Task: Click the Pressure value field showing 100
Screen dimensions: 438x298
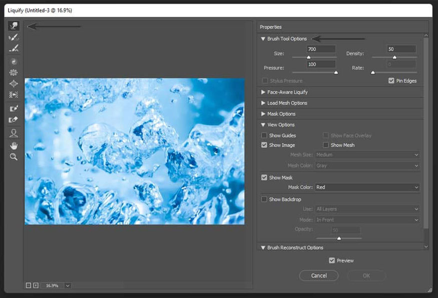Action: click(x=321, y=64)
